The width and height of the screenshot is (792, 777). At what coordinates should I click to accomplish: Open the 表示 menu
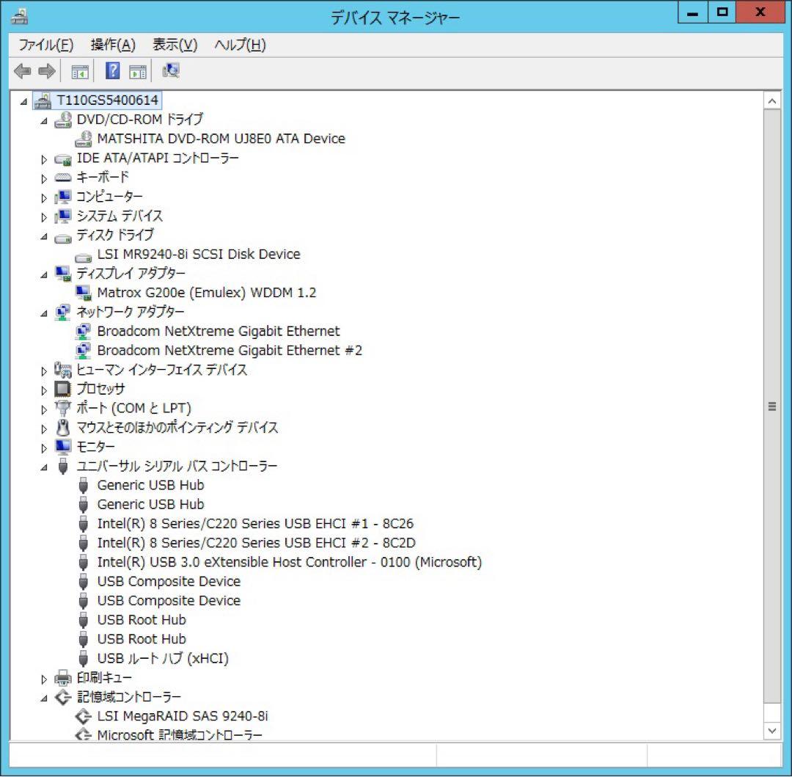(x=174, y=45)
